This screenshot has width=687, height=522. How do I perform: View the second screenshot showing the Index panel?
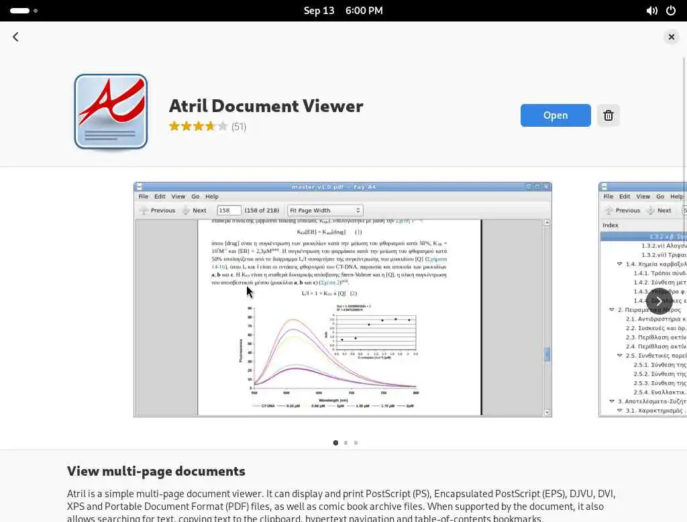click(642, 299)
